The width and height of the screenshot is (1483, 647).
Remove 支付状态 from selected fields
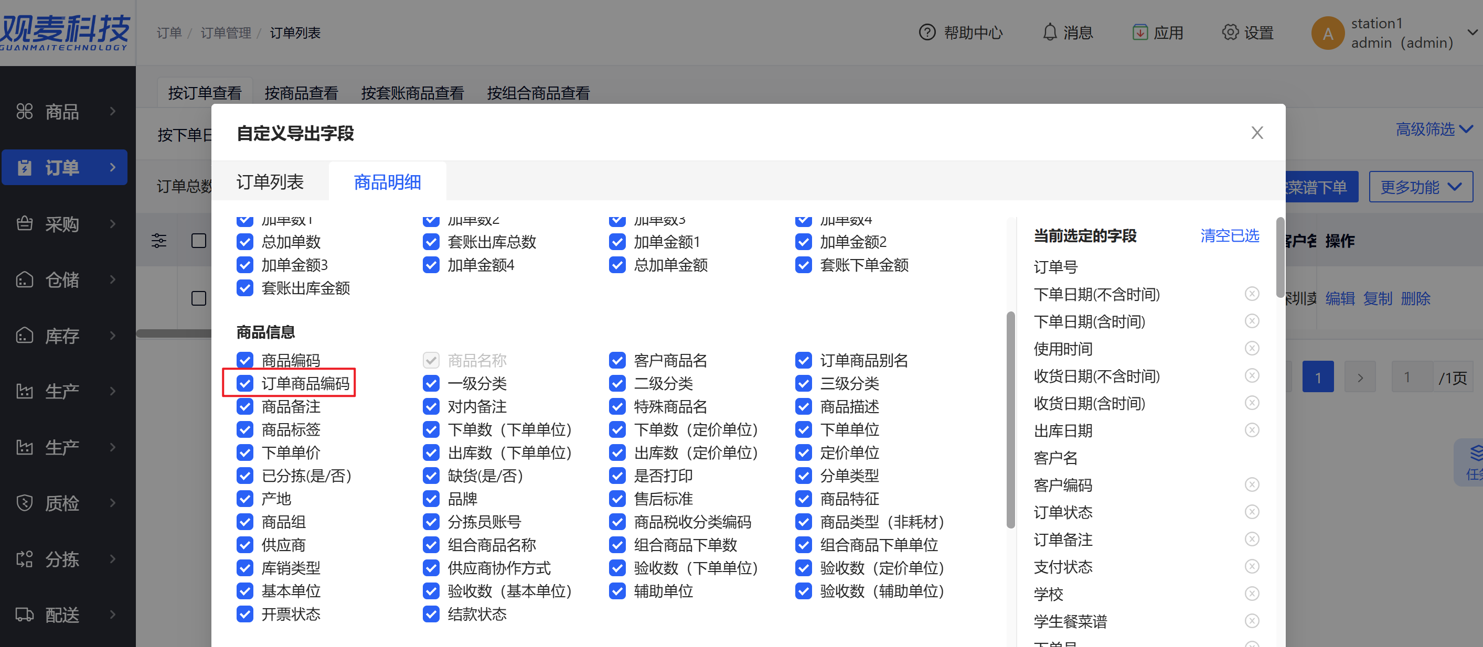pyautogui.click(x=1252, y=566)
